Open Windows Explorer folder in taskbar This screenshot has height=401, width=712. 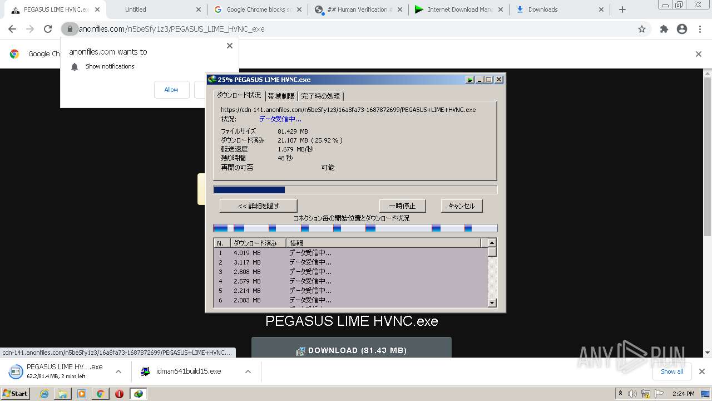[63, 394]
